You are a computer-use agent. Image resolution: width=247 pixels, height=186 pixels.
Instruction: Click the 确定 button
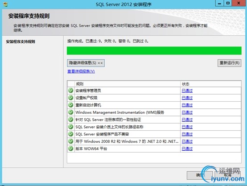pos(200,175)
